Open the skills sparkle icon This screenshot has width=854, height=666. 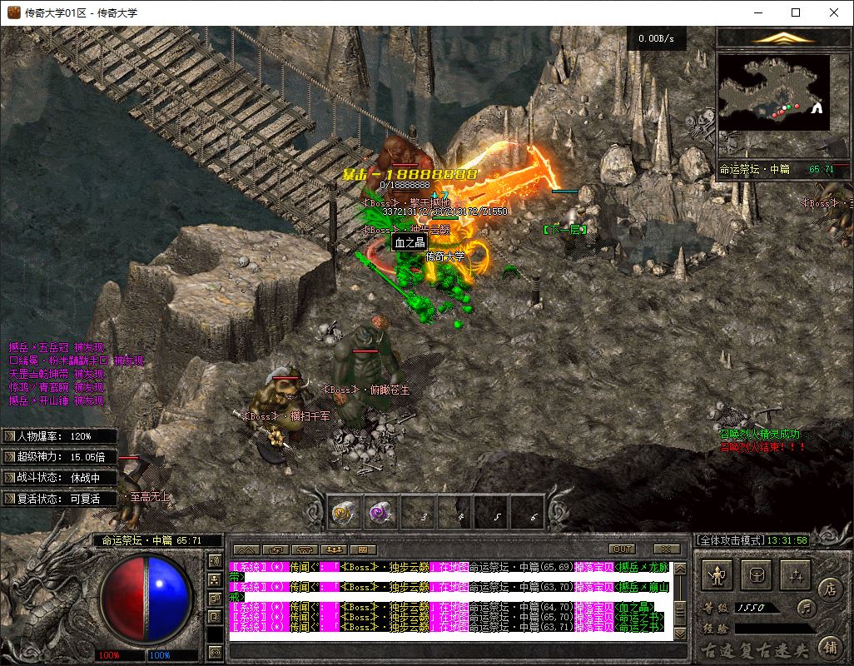coord(795,575)
